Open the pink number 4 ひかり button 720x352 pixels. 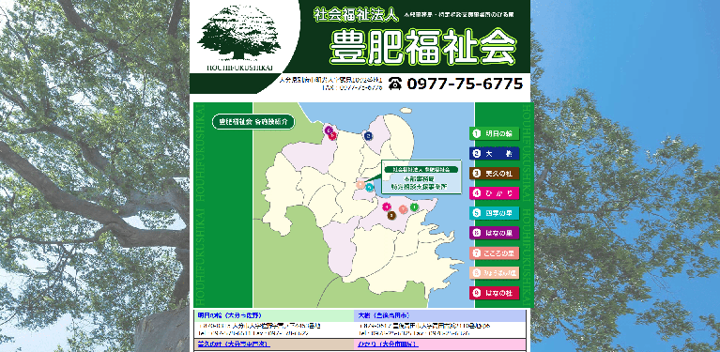coord(494,193)
